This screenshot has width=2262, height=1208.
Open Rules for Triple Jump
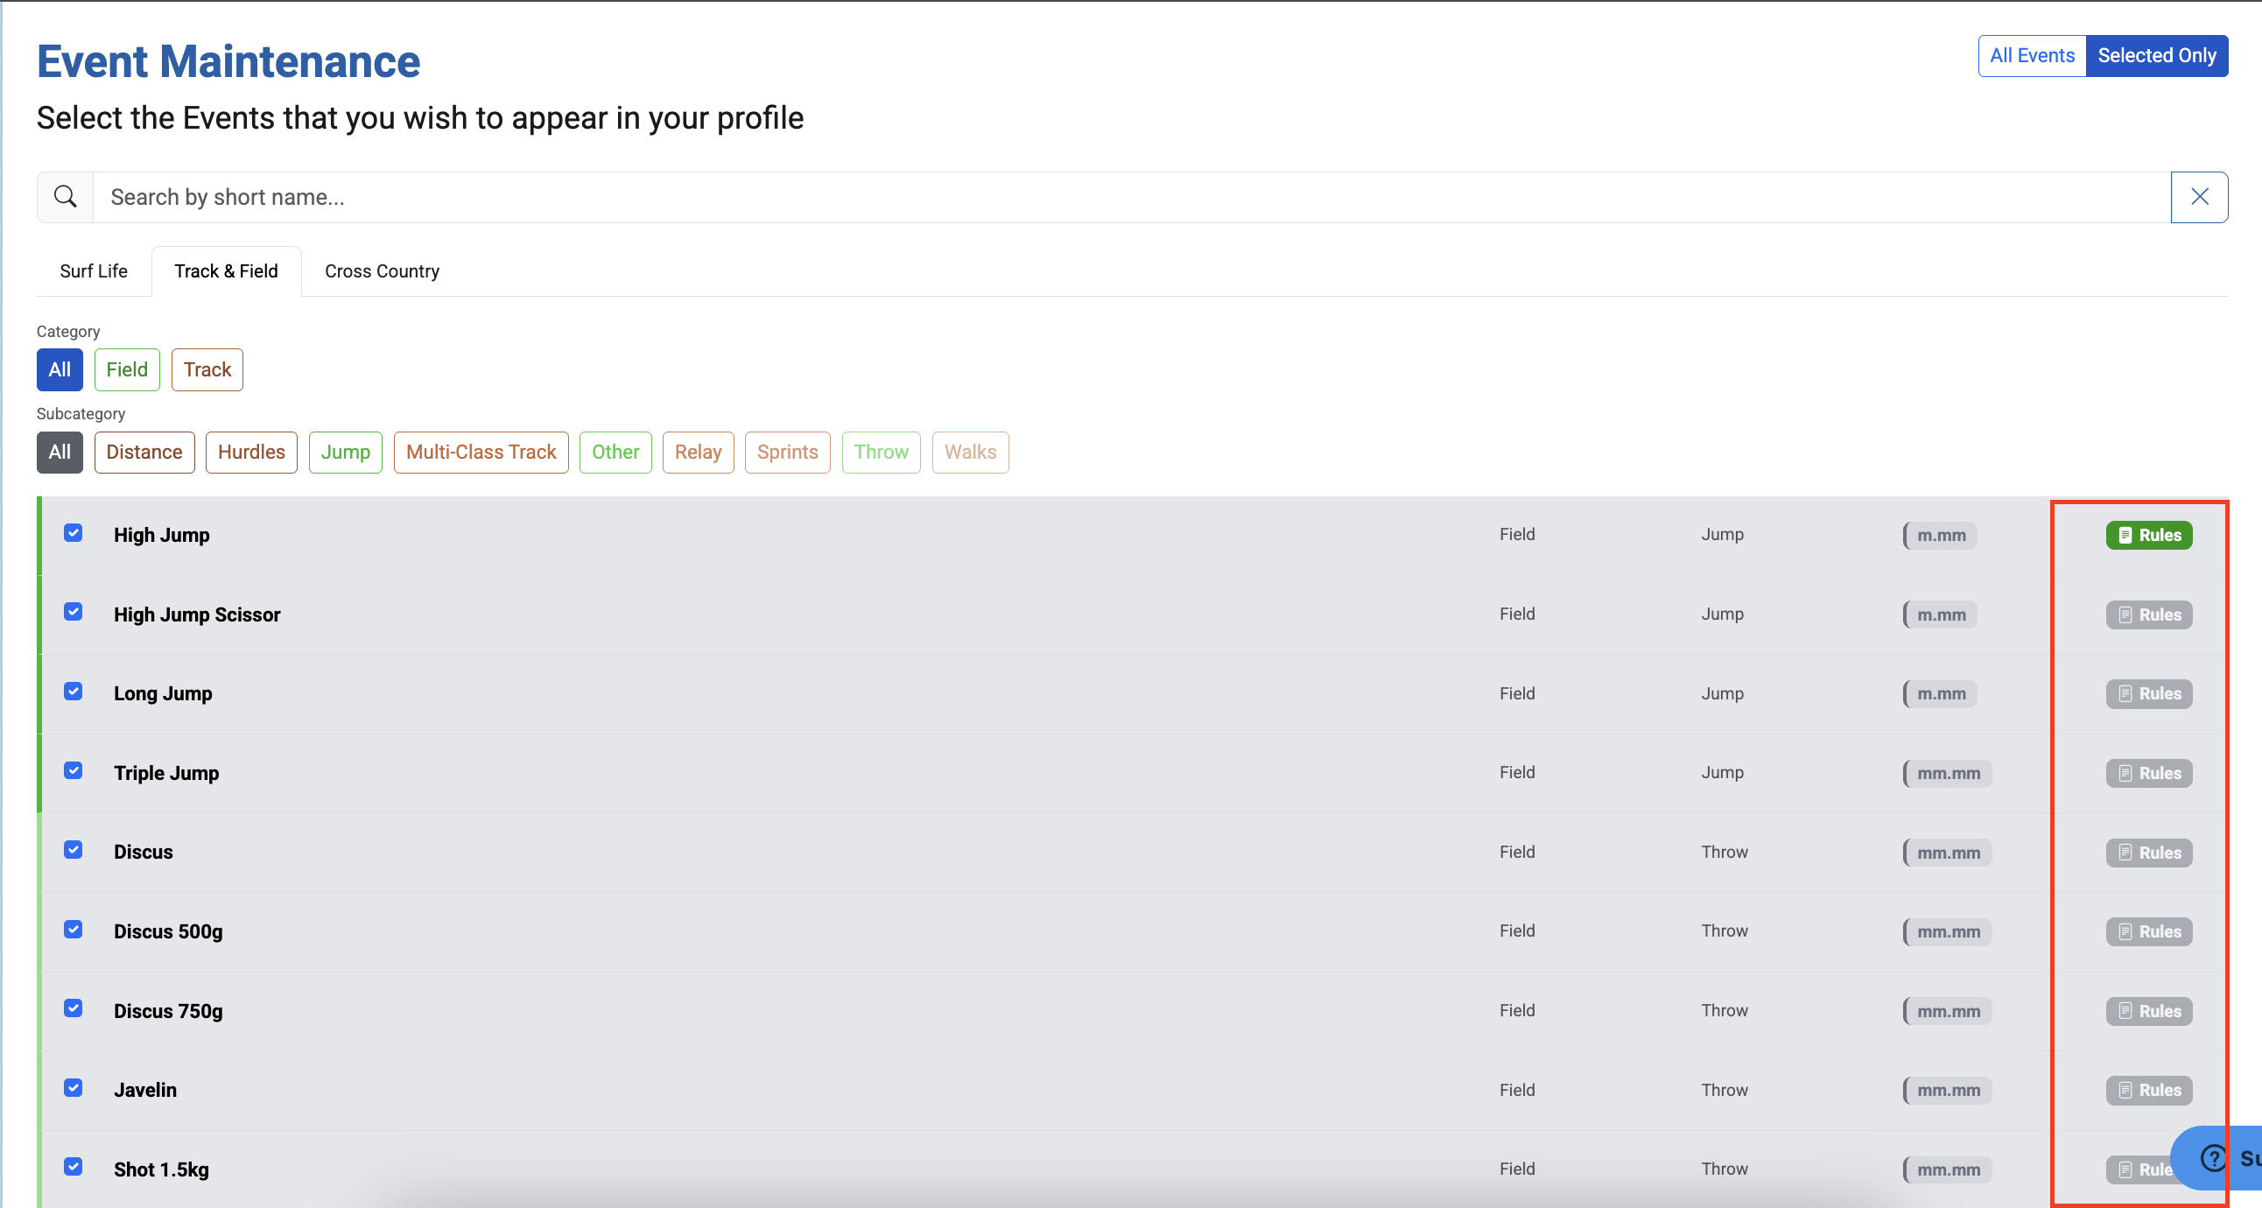2149,774
